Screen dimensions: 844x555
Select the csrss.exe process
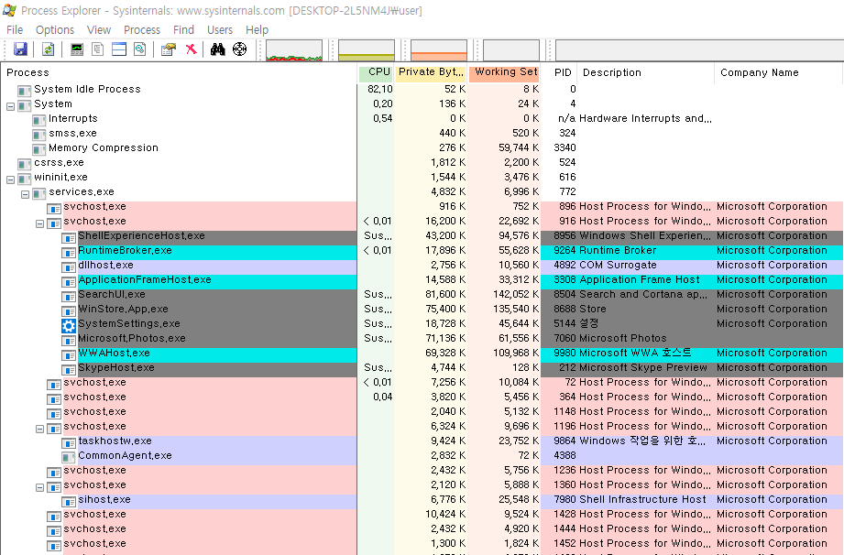59,162
